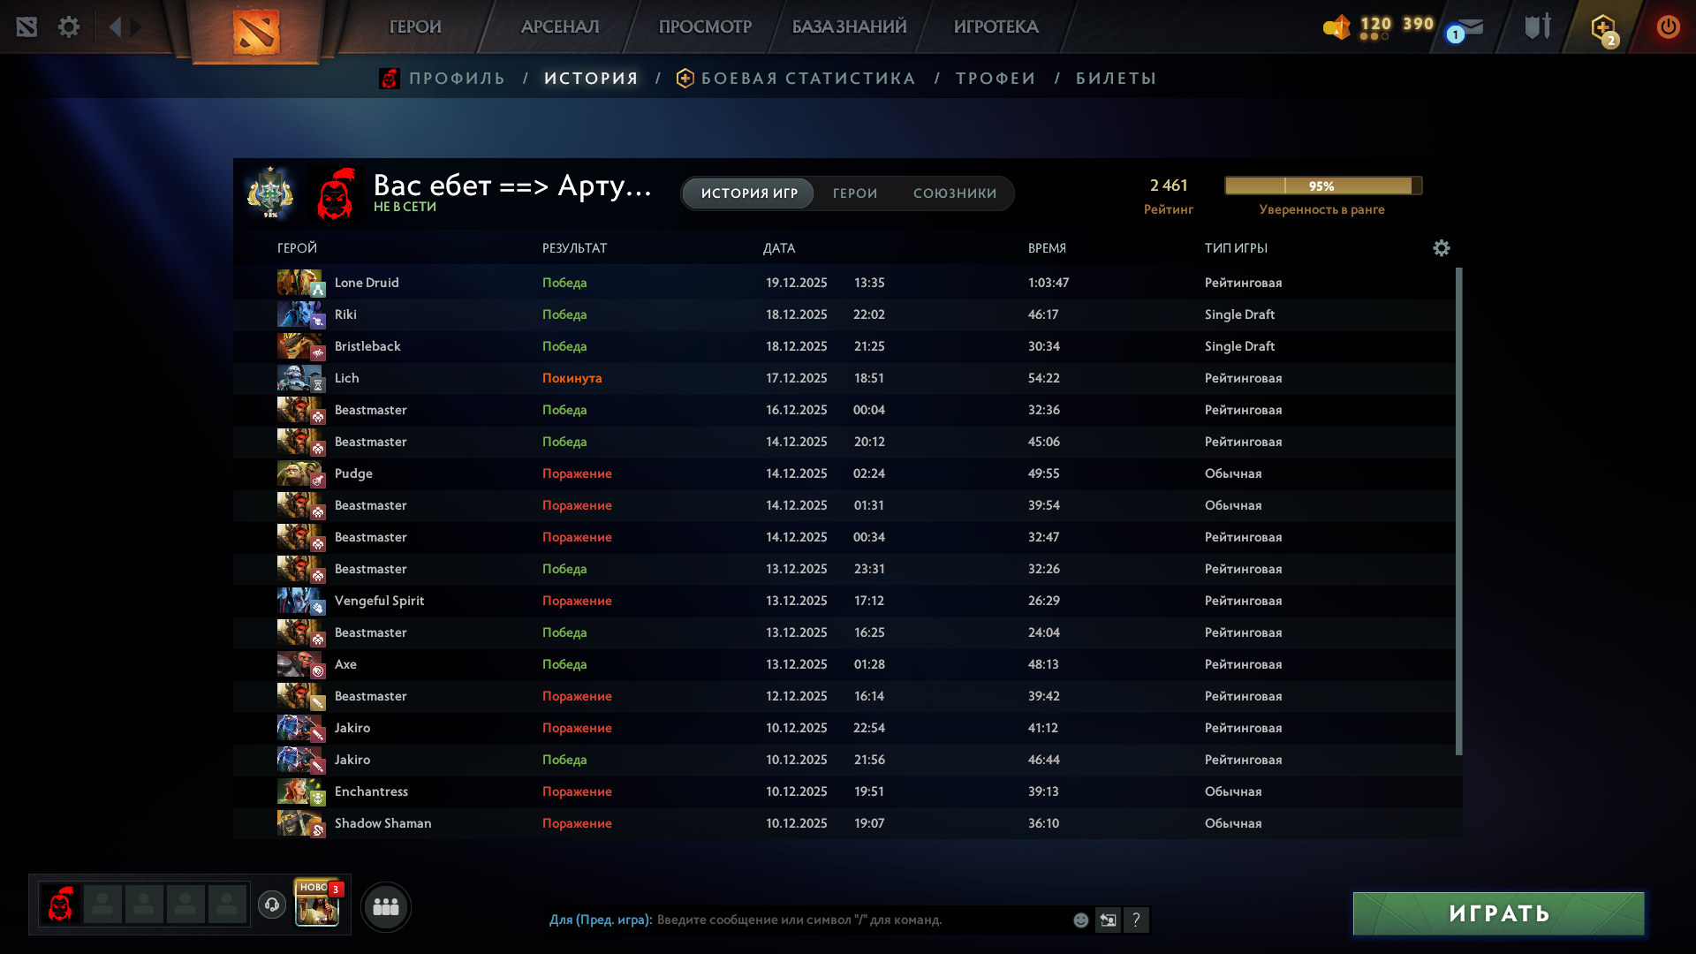Open the shards and gold currency icon

(x=1336, y=26)
